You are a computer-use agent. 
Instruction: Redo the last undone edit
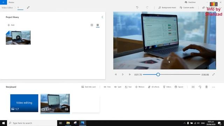pyautogui.click(x=147, y=8)
